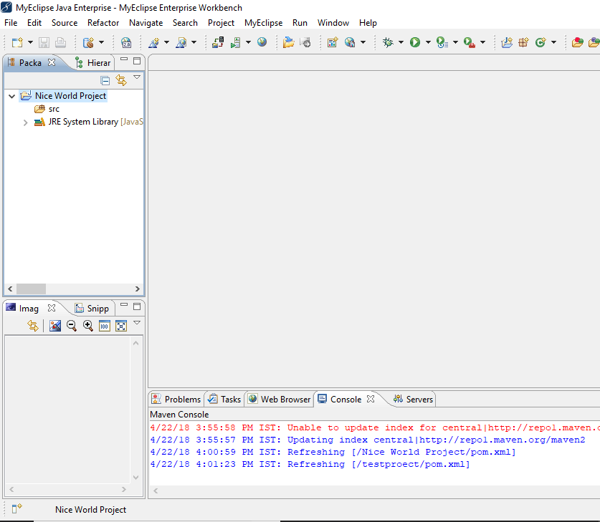Select the Zoom In magnifier in Image view

[x=88, y=327]
